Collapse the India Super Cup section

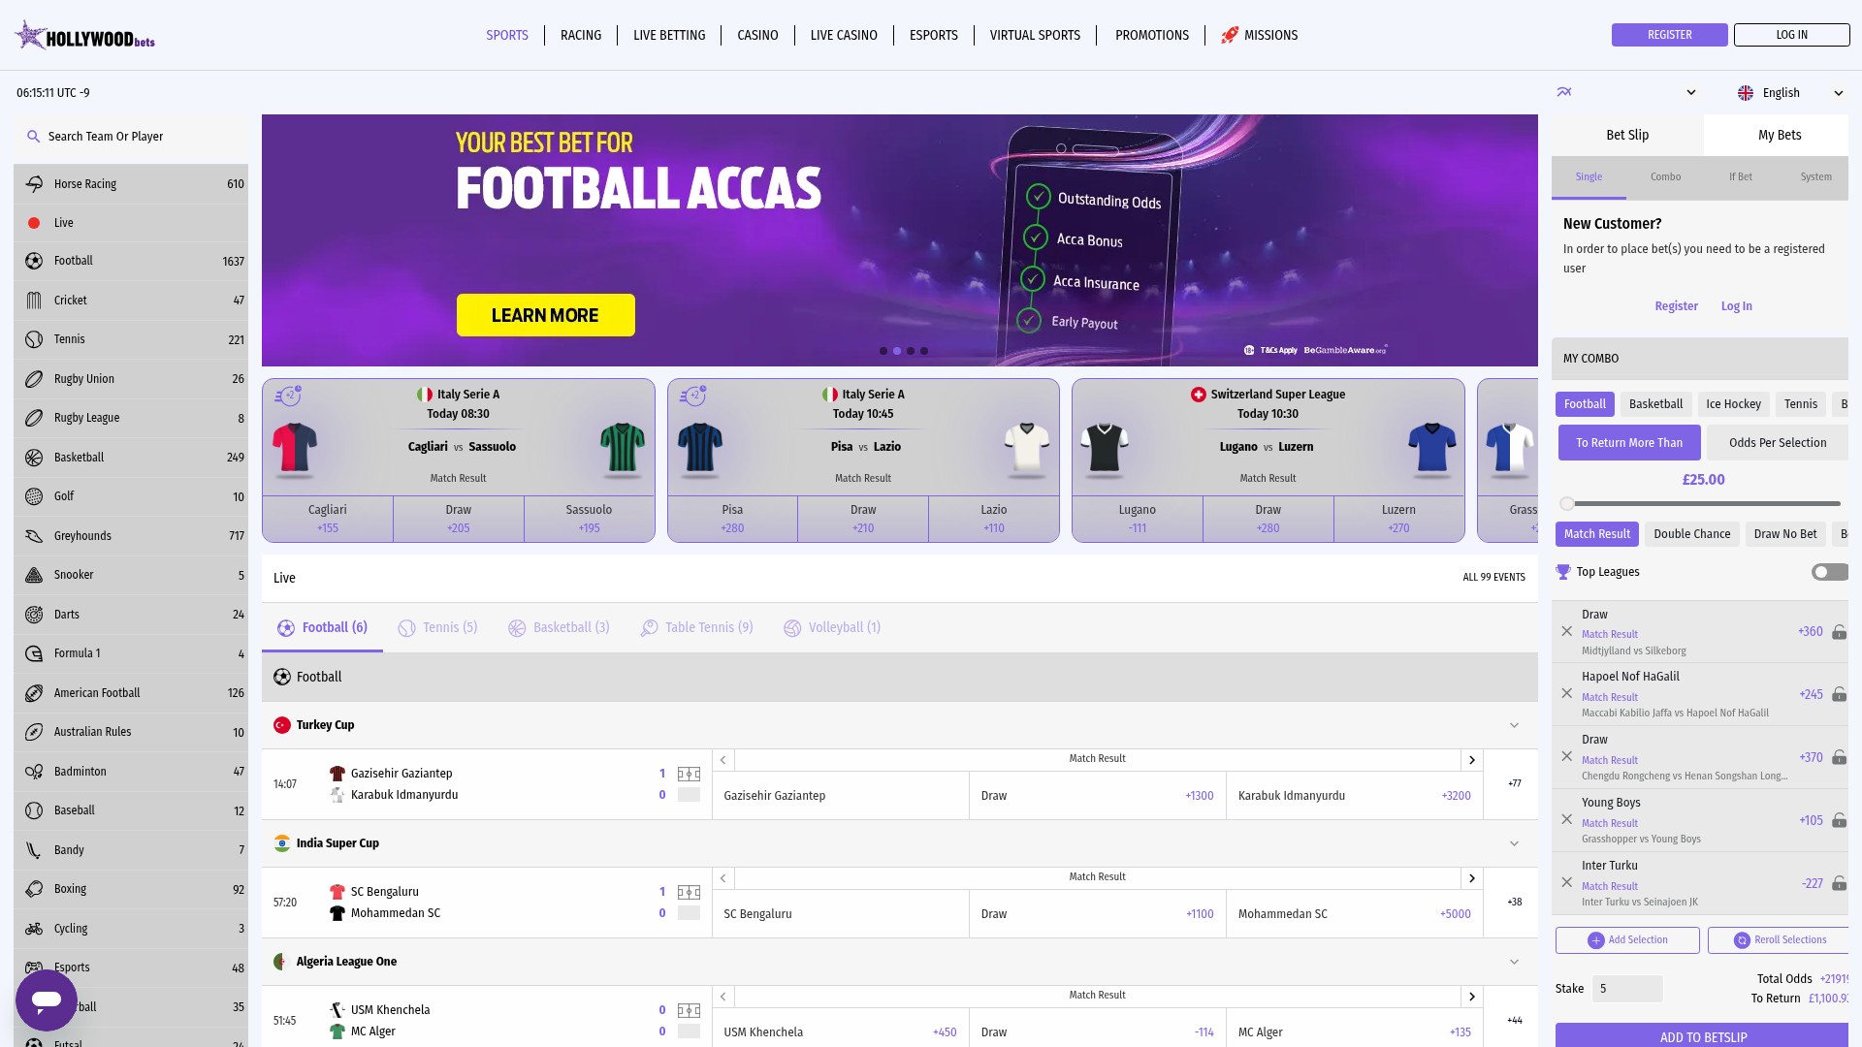(x=1514, y=844)
